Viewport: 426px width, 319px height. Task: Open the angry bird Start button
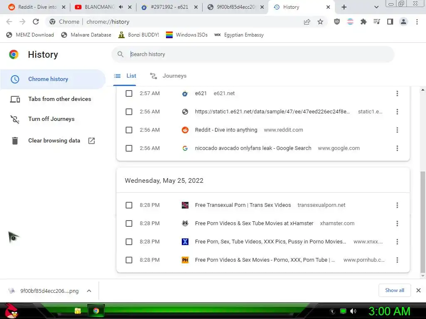coord(11,311)
